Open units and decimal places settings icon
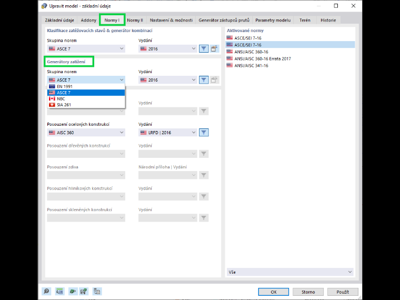This screenshot has width=400, height=300. [x=59, y=292]
